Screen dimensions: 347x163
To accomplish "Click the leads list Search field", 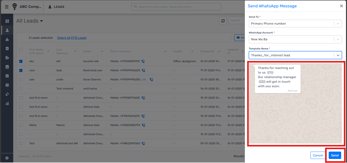I will (236, 21).
